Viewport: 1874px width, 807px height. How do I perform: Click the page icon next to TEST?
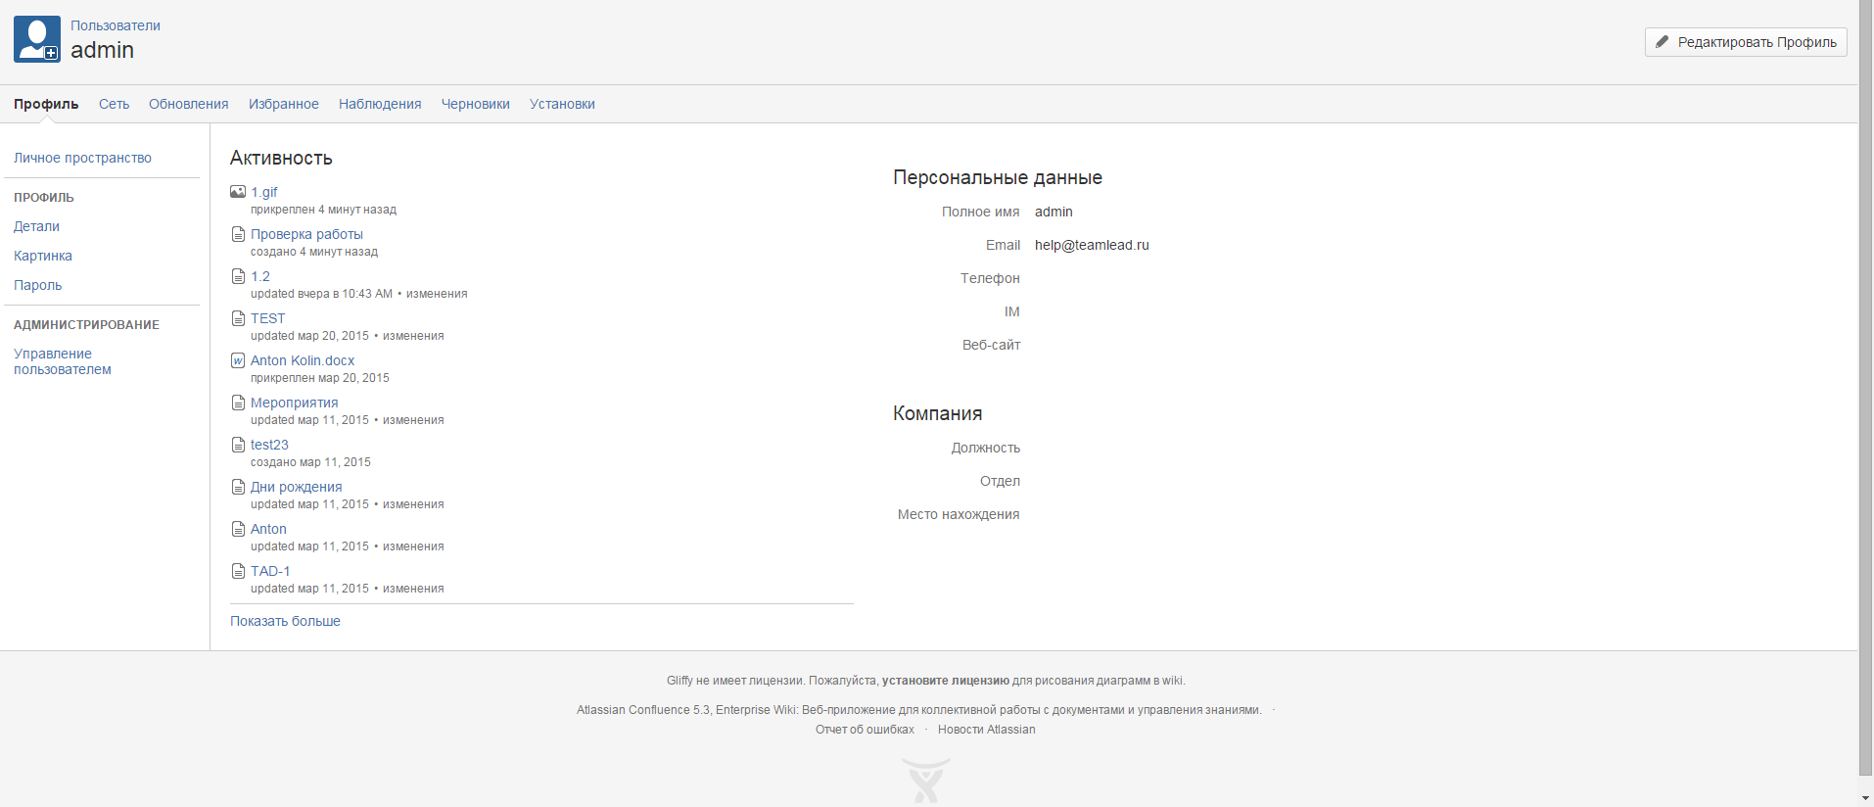click(x=238, y=318)
